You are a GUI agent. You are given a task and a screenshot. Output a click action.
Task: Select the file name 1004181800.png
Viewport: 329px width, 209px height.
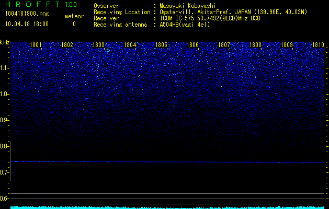(27, 14)
